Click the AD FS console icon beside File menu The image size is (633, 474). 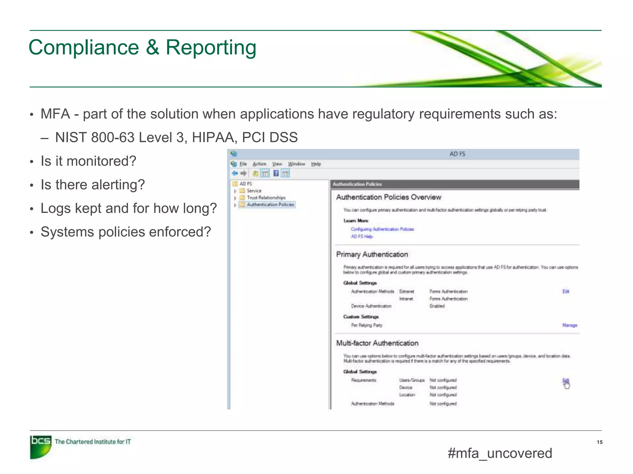click(234, 164)
